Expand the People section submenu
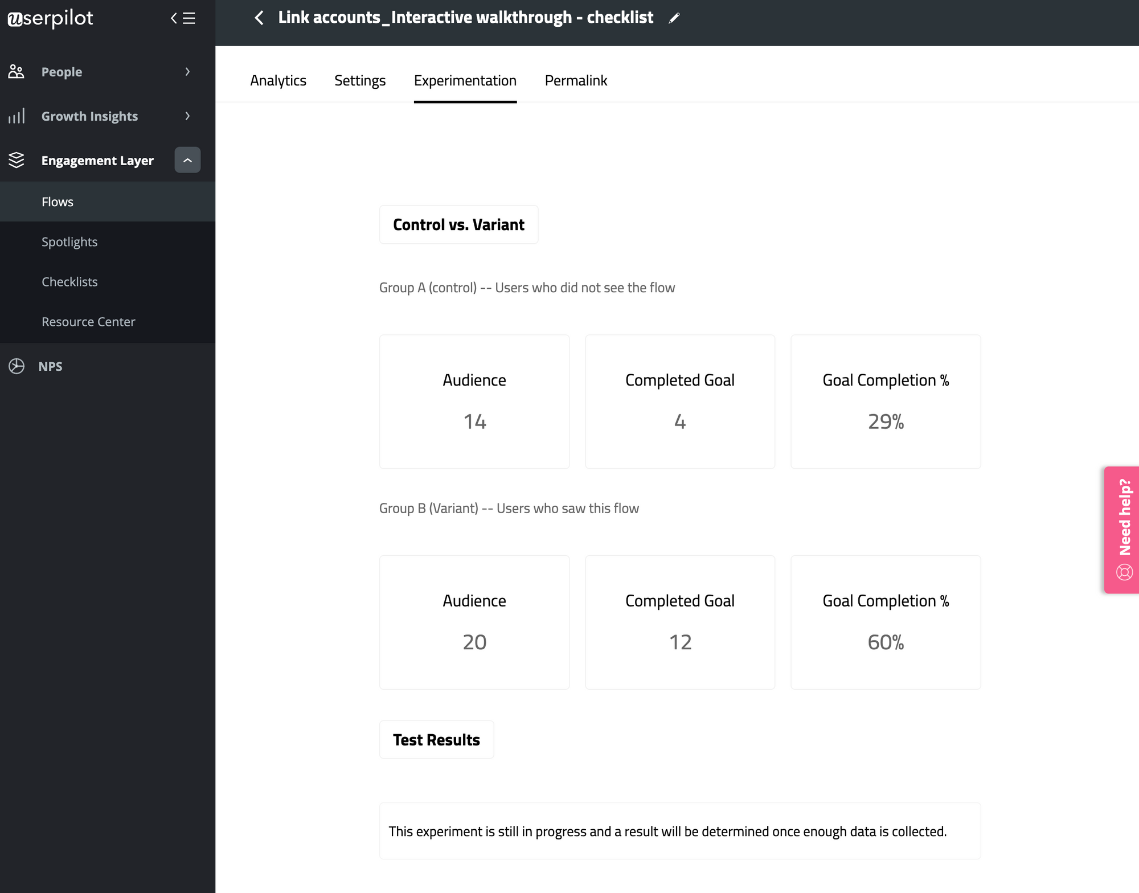This screenshot has width=1139, height=893. coord(187,71)
